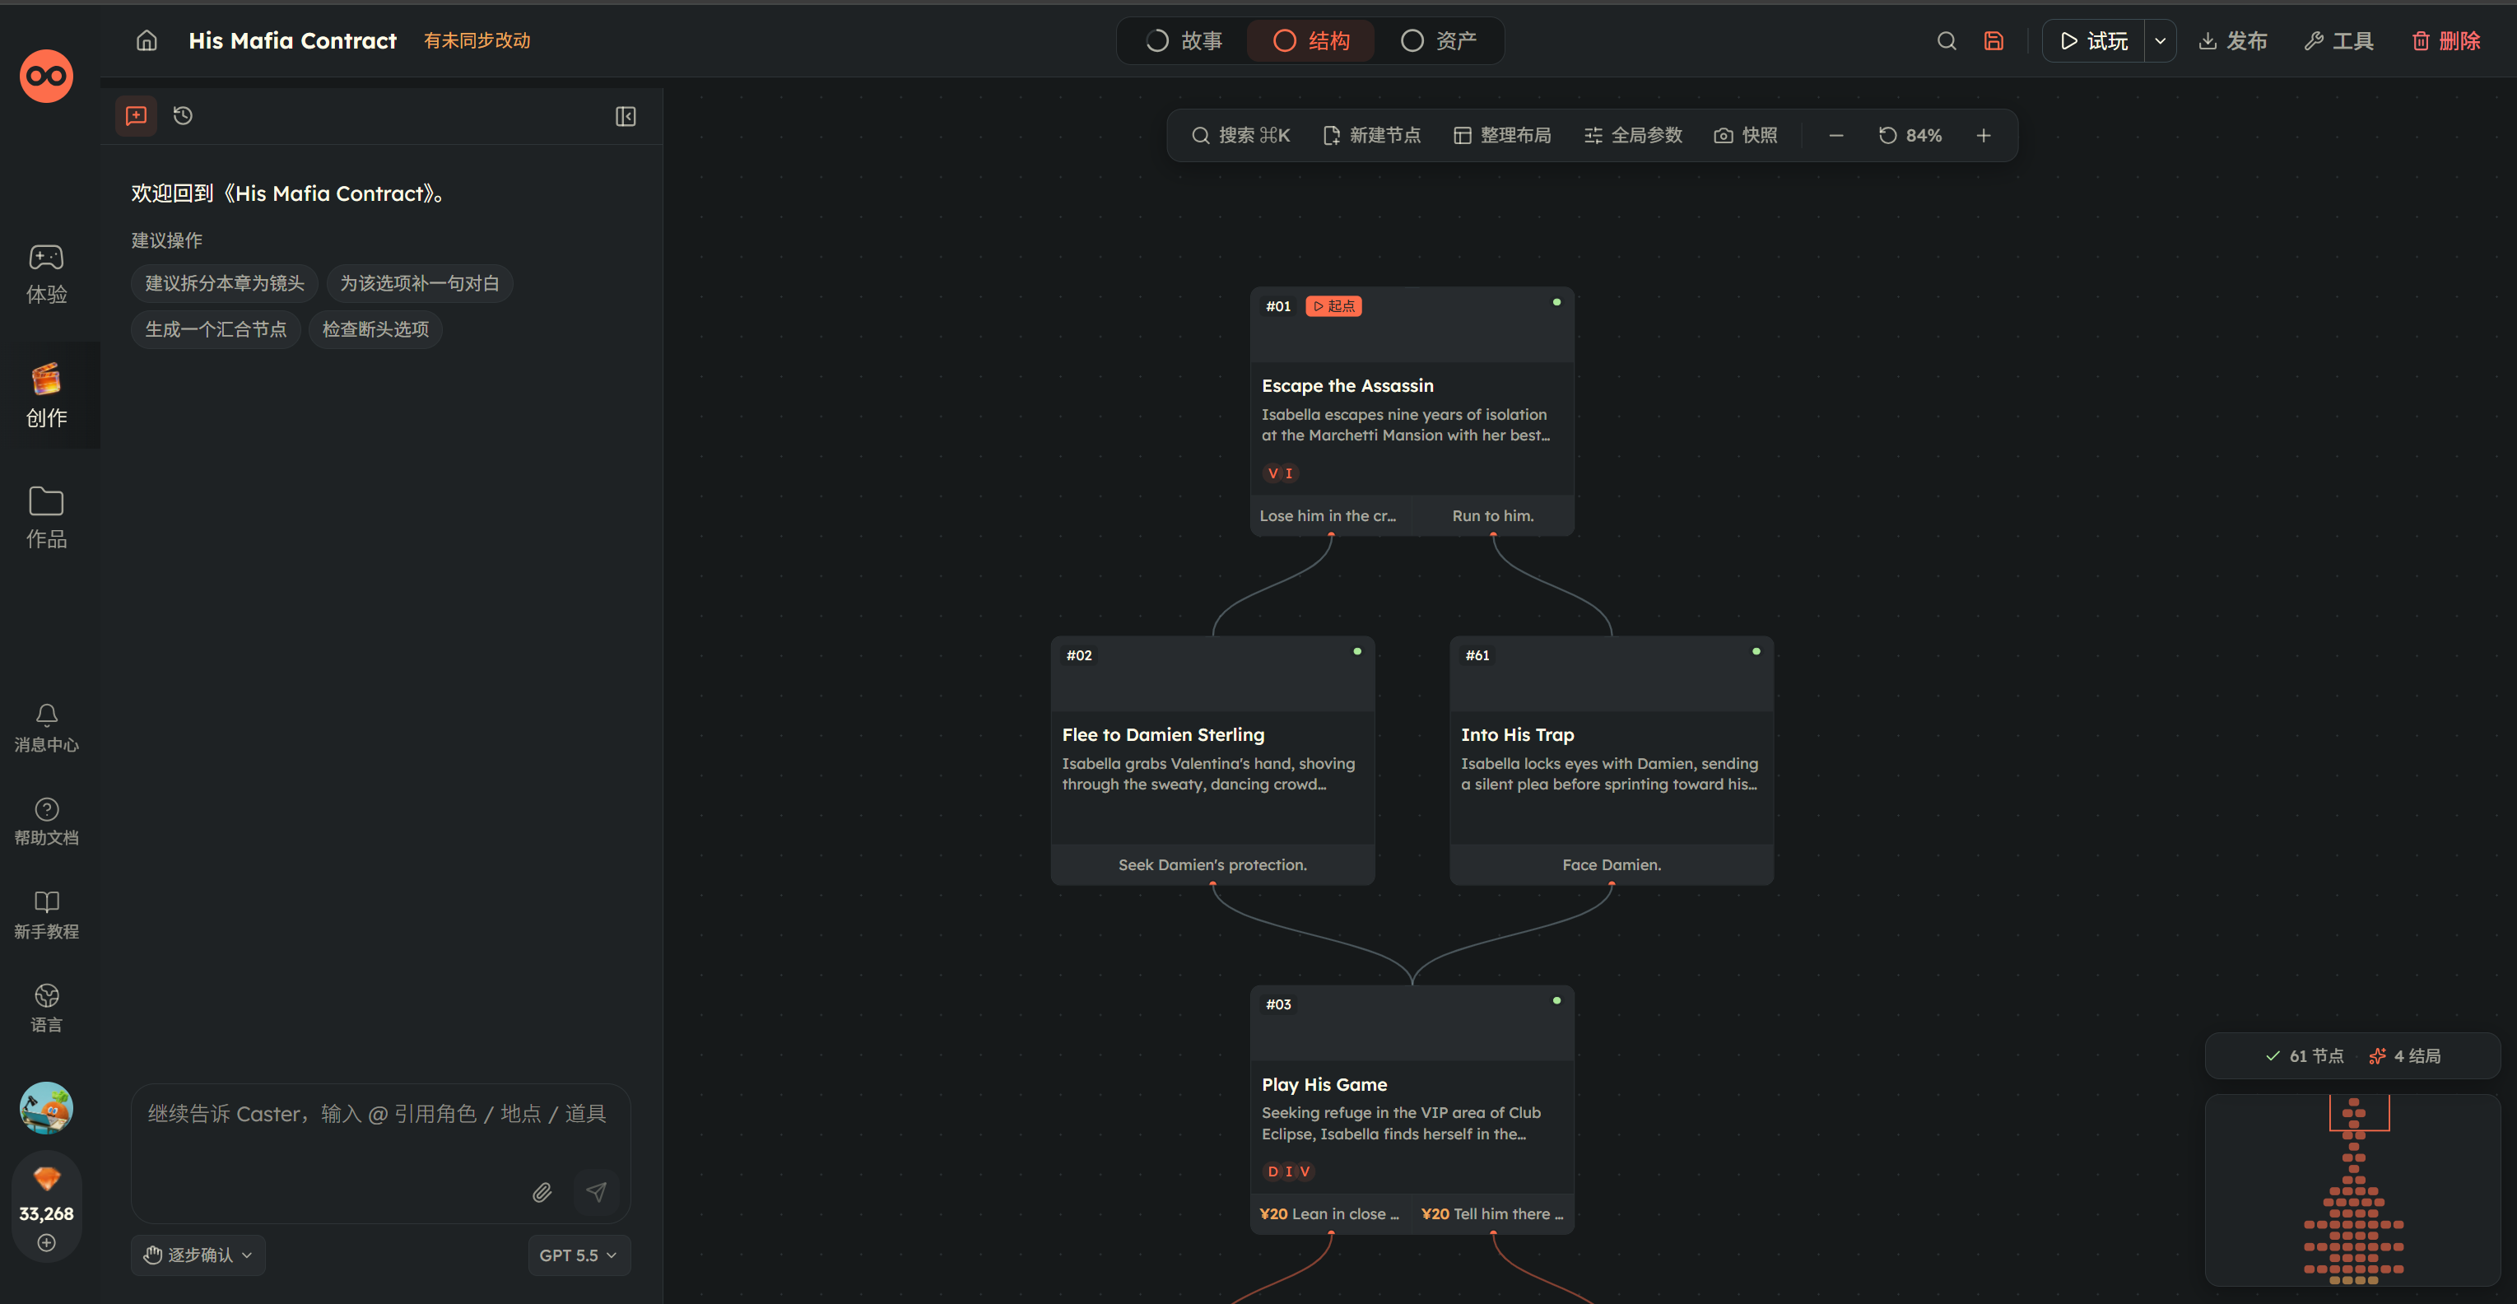Collapse the left chat panel

[626, 116]
